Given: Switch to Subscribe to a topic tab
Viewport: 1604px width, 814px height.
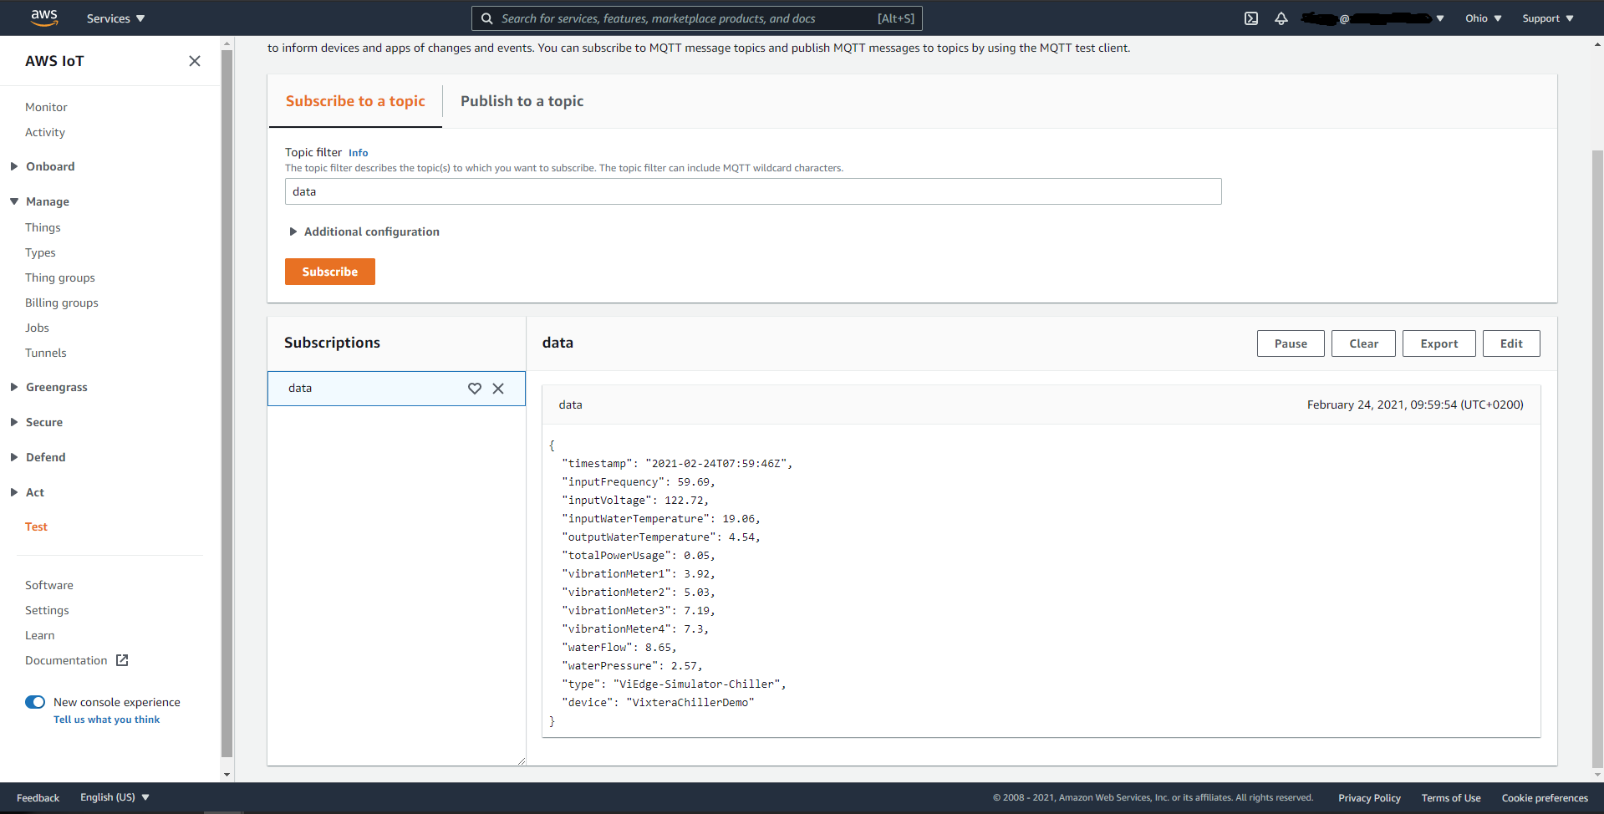Looking at the screenshot, I should [x=355, y=101].
